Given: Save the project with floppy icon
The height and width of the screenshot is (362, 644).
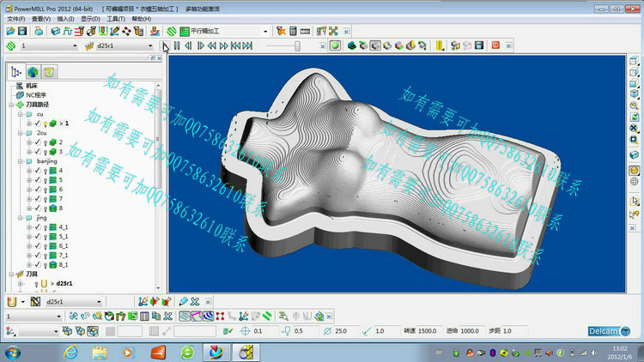Looking at the screenshot, I should point(22,31).
